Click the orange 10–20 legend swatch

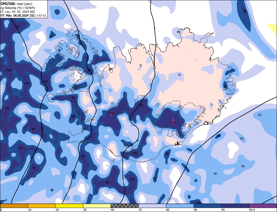42,206
